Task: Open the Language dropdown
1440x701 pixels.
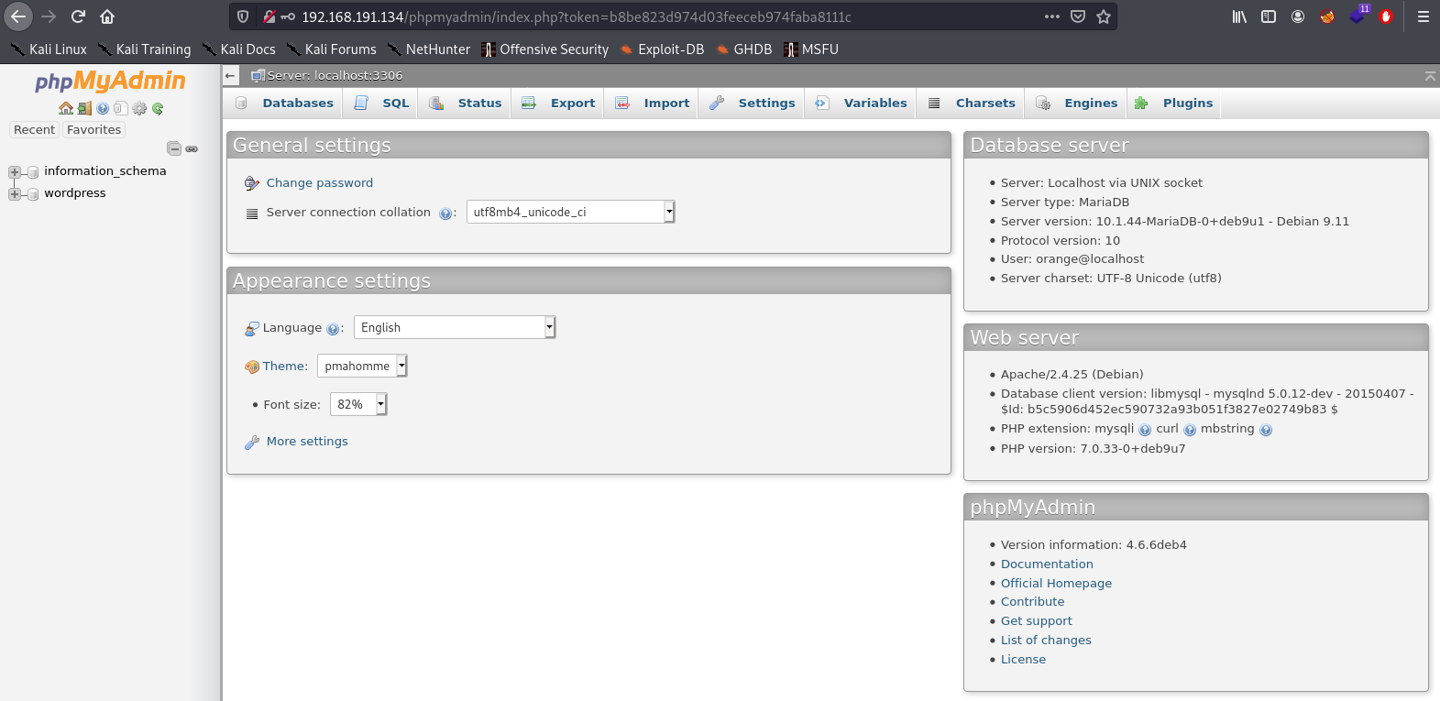Action: coord(455,327)
